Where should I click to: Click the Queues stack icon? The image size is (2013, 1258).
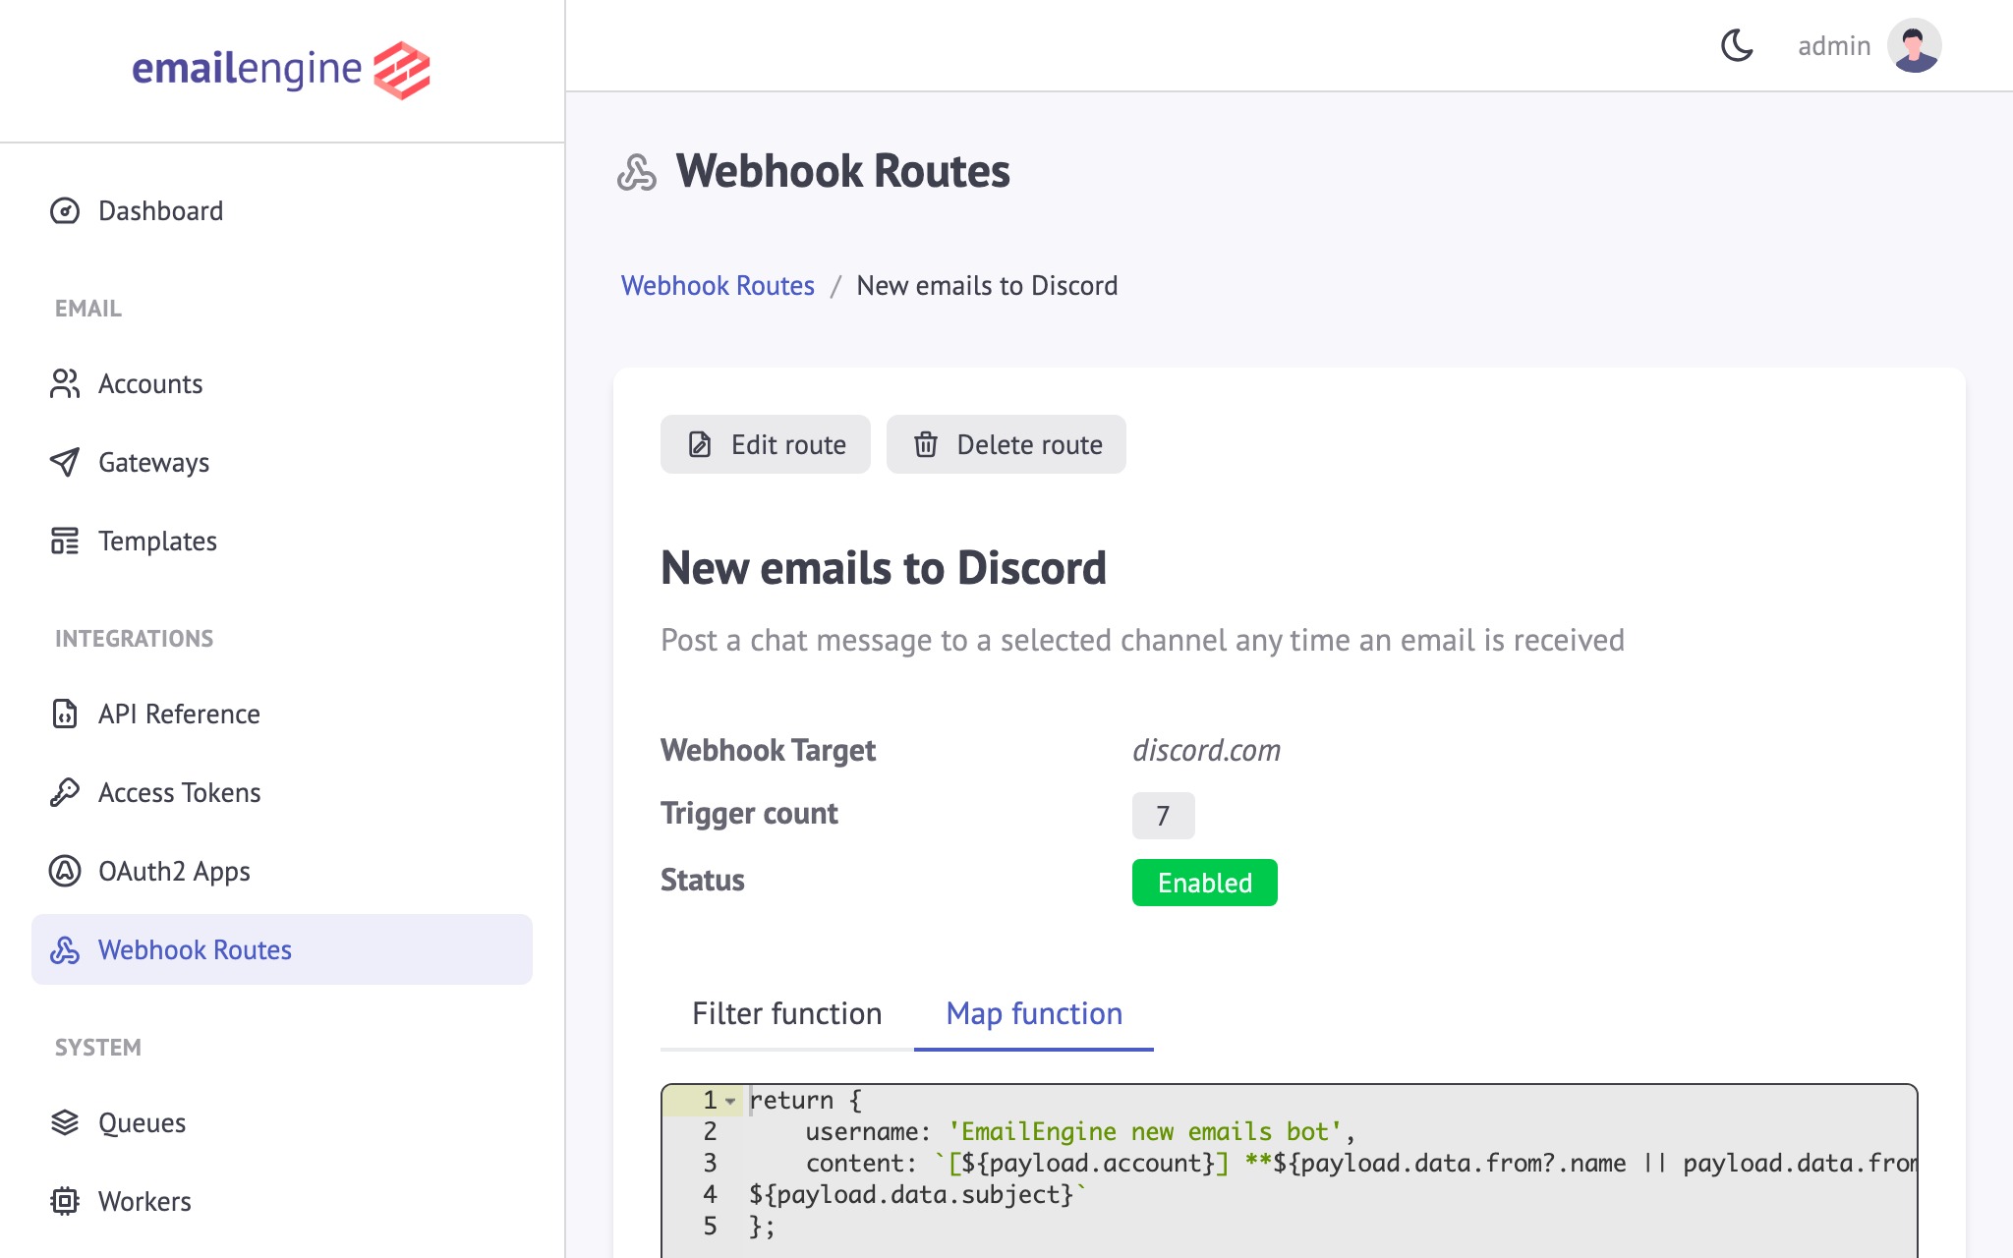65,1122
